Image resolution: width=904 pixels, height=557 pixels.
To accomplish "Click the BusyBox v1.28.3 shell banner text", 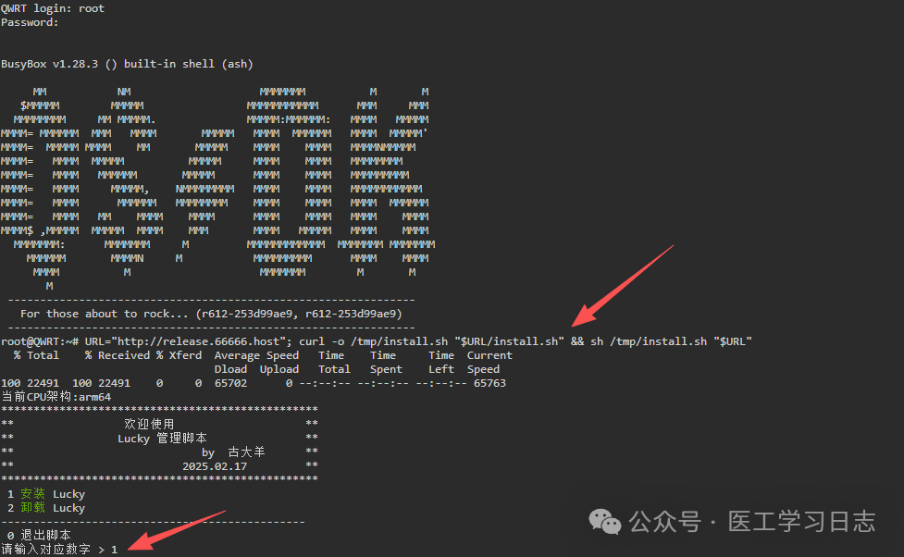I will 127,64.
